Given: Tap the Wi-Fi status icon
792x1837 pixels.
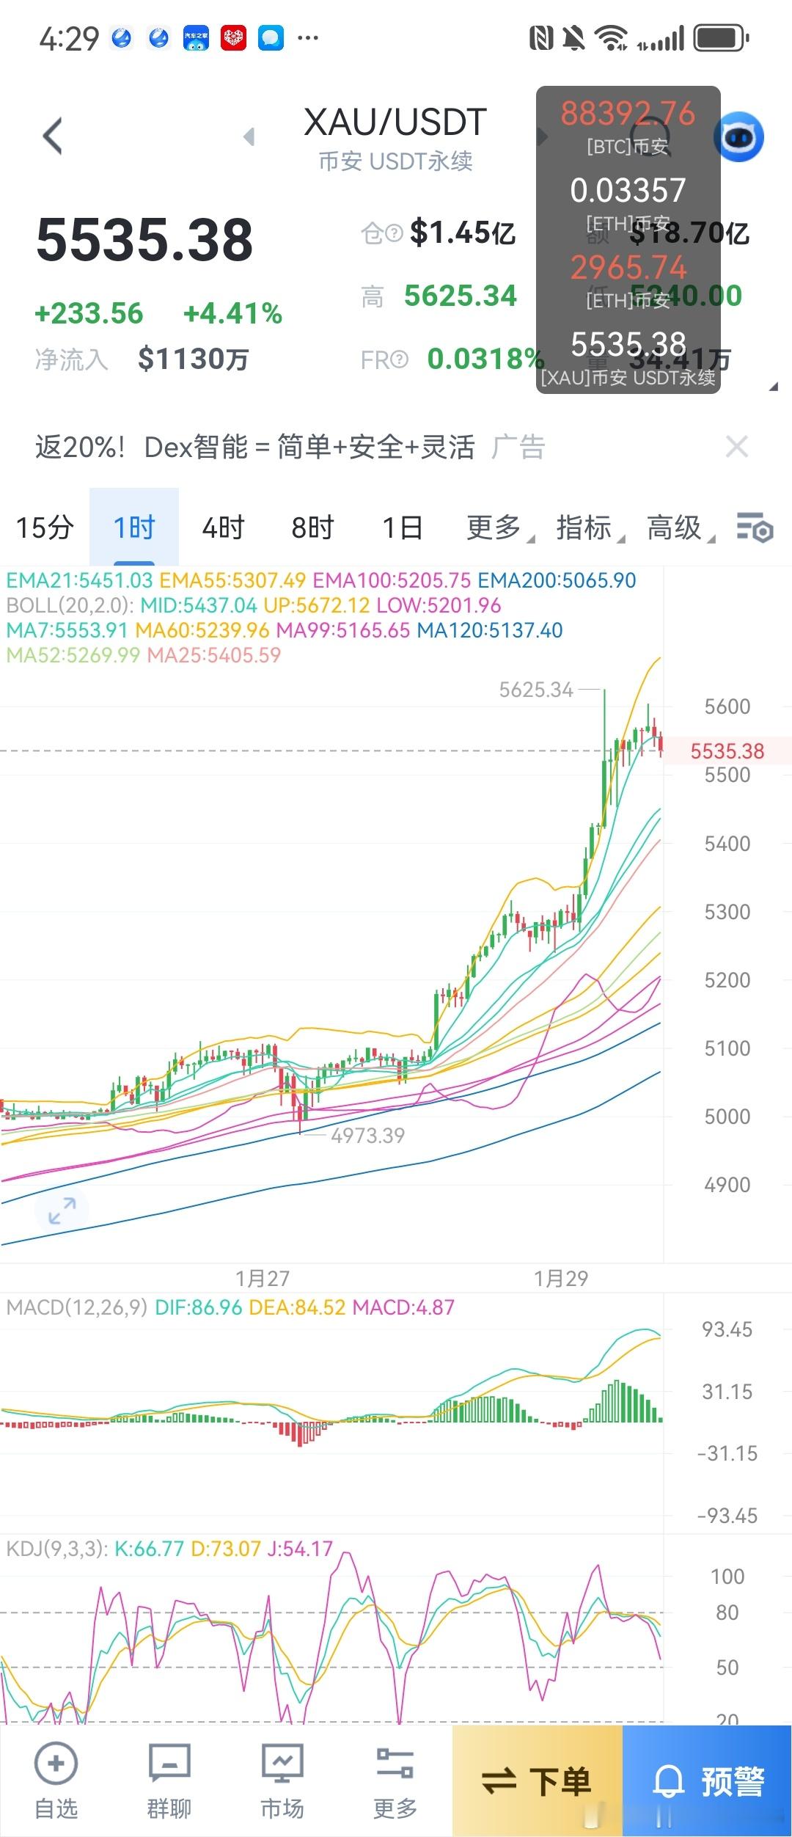Looking at the screenshot, I should 610,37.
